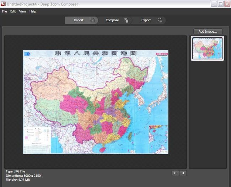
Task: Go to the next image
Action: pyautogui.click(x=183, y=173)
